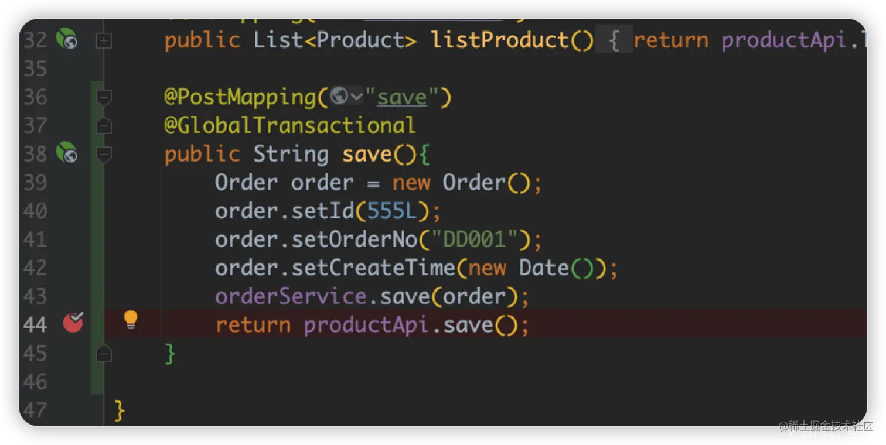The height and width of the screenshot is (445, 886).
Task: Click the return keyword on line 44
Action: (253, 324)
